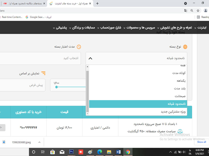Select ویژه مشترکین جدید option

tap(138, 112)
